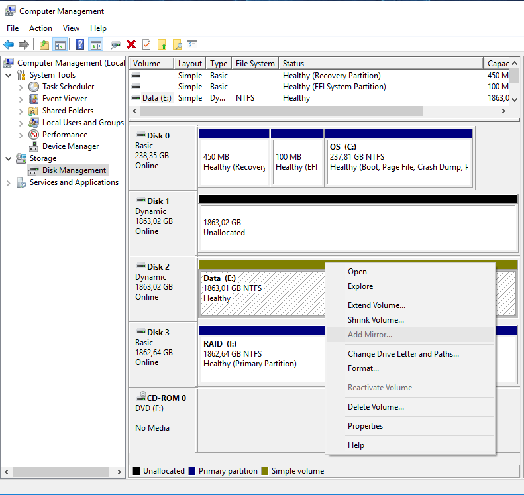524x495 pixels.
Task: Click the Connect/rescan disk toolbar icon
Action: pos(116,44)
